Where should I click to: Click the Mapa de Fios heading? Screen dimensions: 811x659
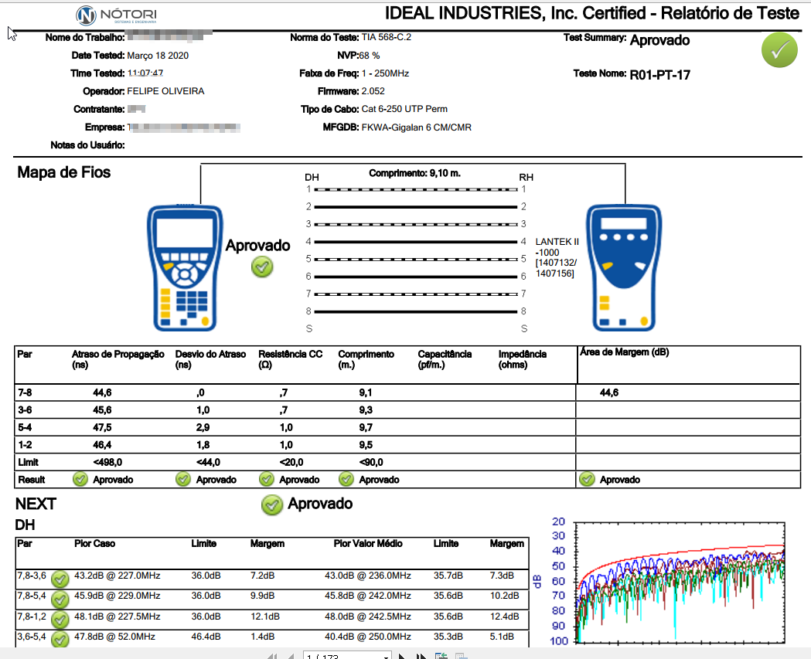63,172
